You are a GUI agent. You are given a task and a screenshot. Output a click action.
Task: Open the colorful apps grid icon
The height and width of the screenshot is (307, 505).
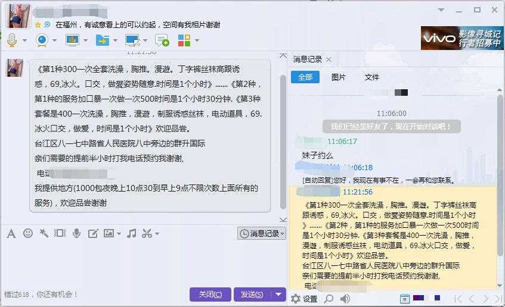tap(184, 40)
